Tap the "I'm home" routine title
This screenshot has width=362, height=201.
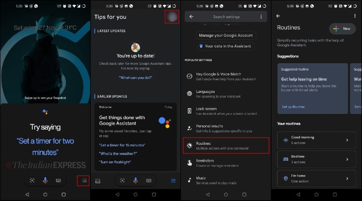[x=298, y=175]
